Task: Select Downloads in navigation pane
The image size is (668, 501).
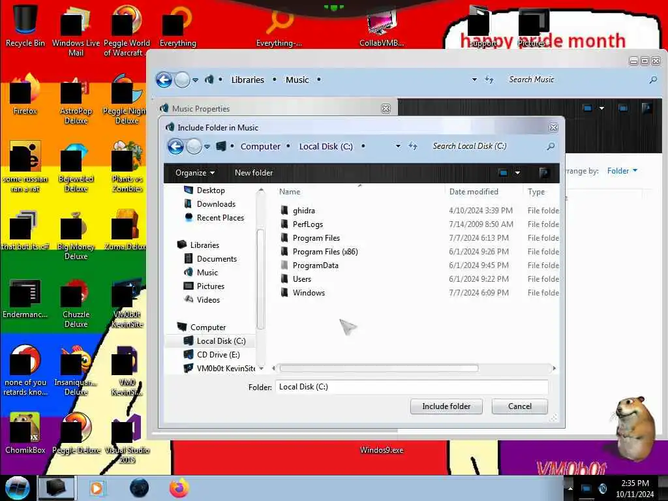Action: tap(215, 204)
